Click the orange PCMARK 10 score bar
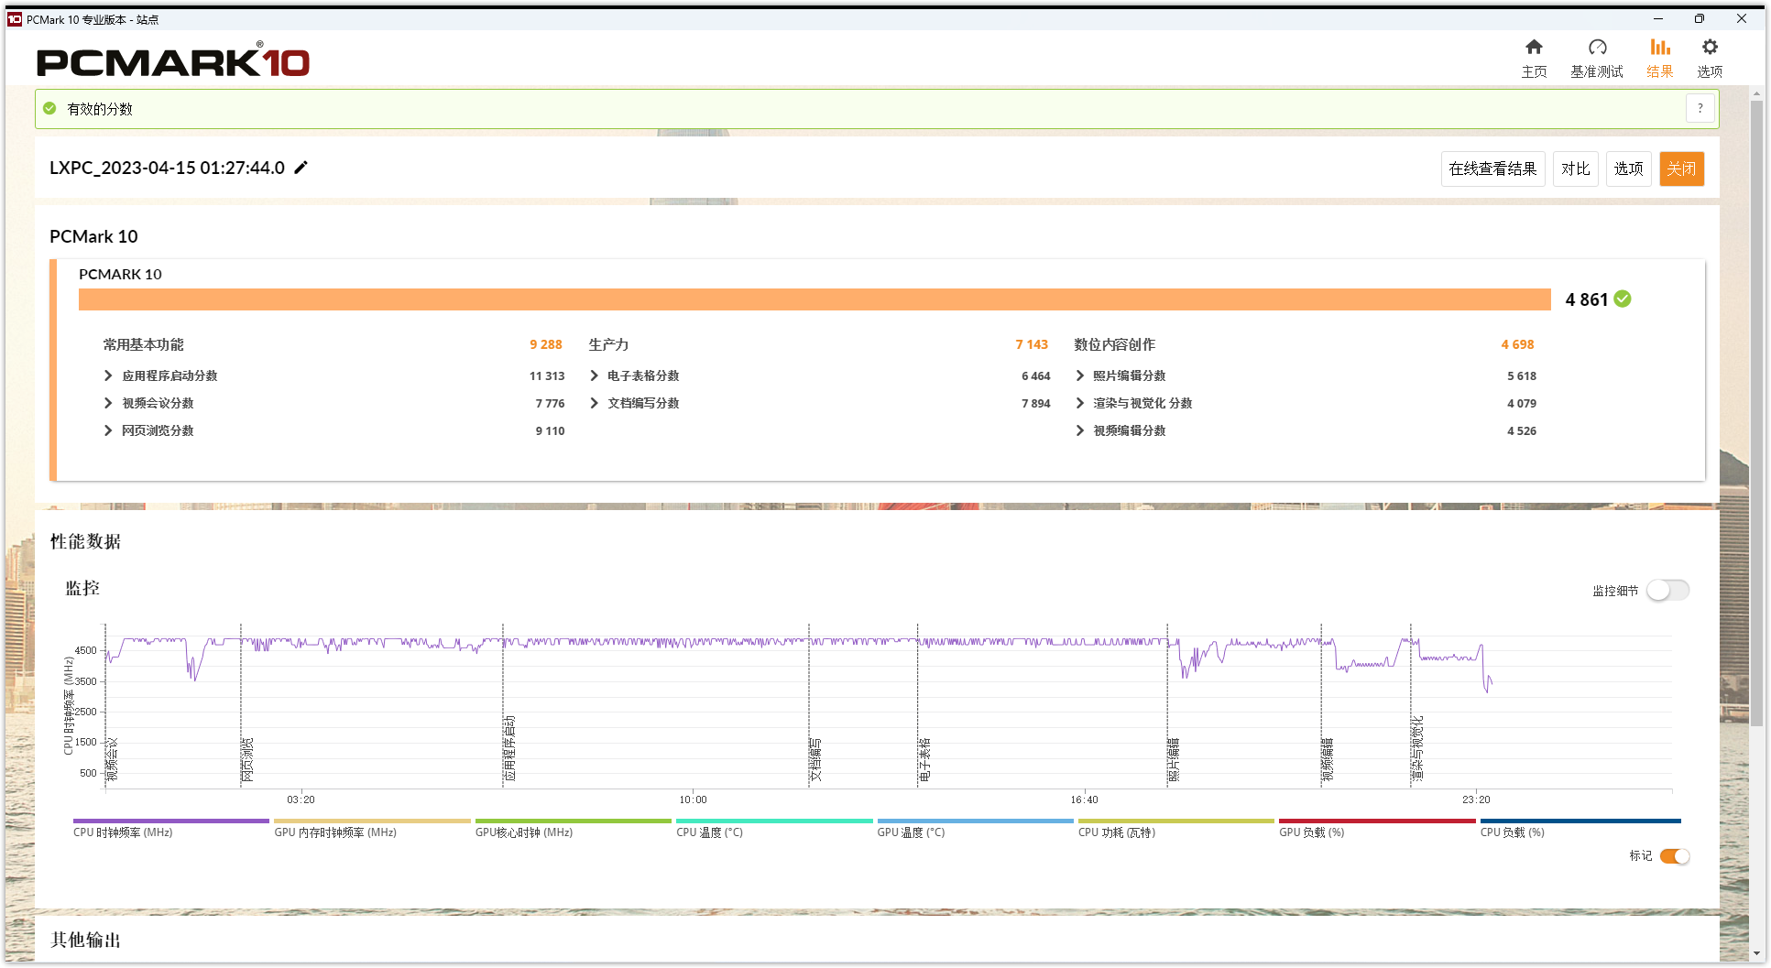The image size is (1771, 968). pyautogui.click(x=814, y=299)
